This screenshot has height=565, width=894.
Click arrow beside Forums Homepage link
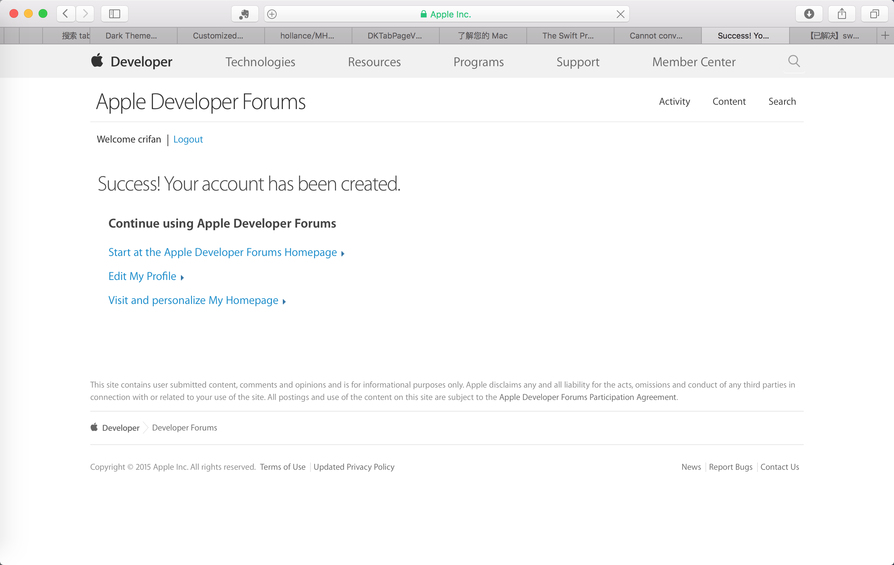(x=343, y=253)
